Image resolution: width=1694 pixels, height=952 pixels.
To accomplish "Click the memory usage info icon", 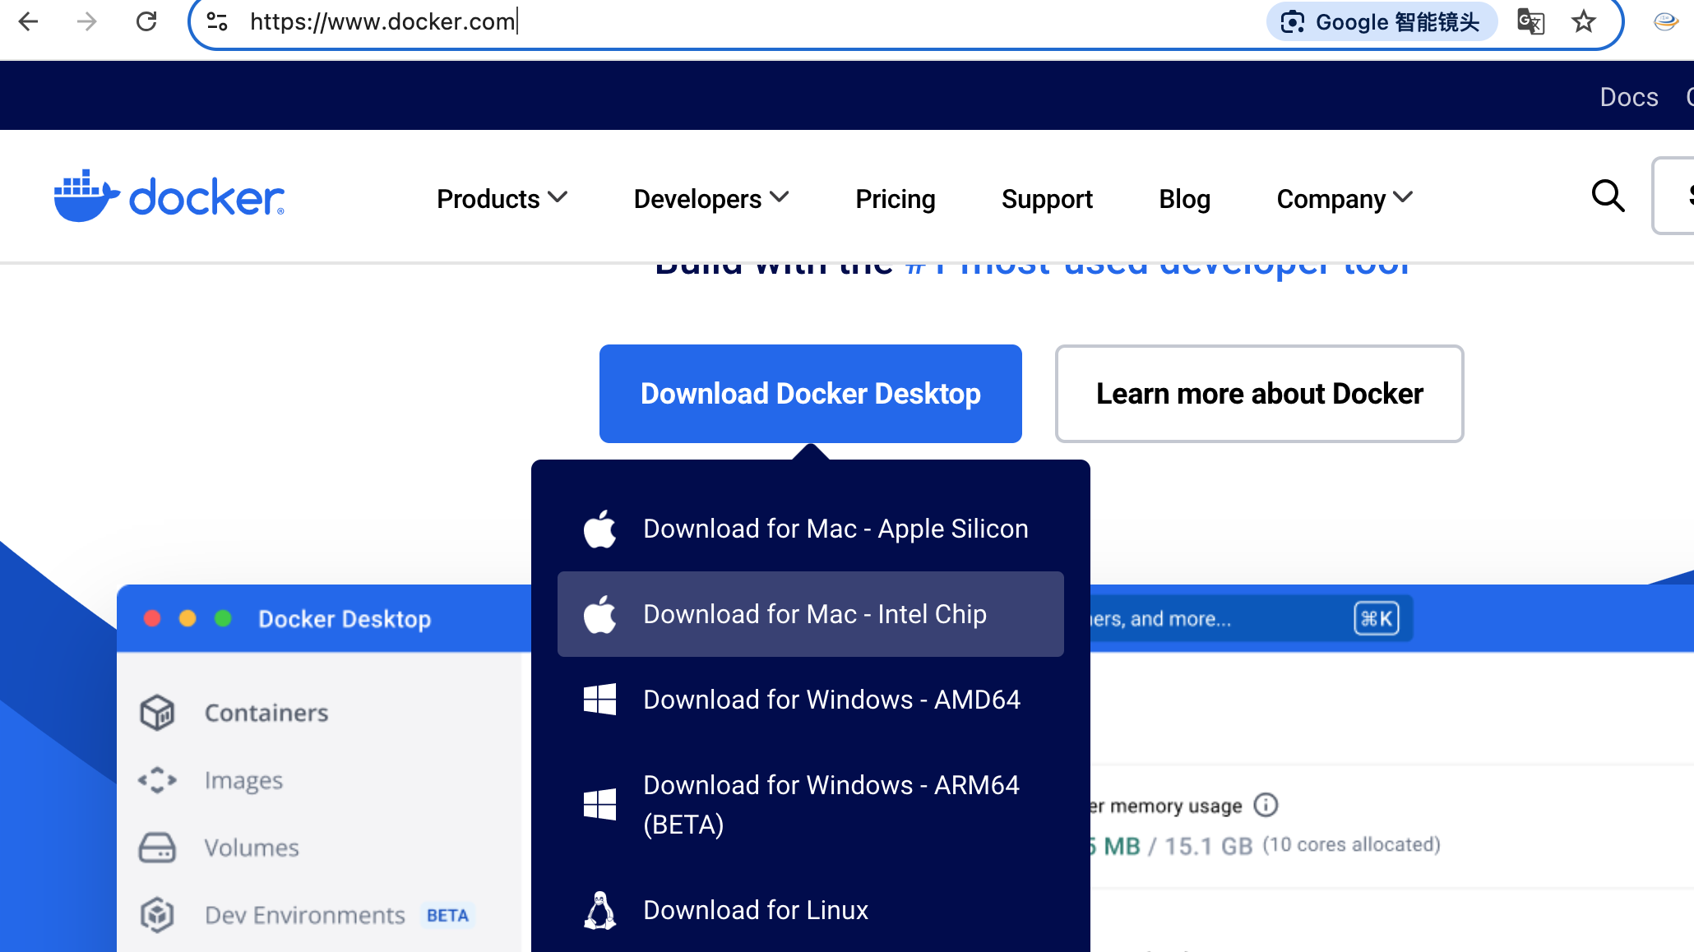I will 1266,805.
